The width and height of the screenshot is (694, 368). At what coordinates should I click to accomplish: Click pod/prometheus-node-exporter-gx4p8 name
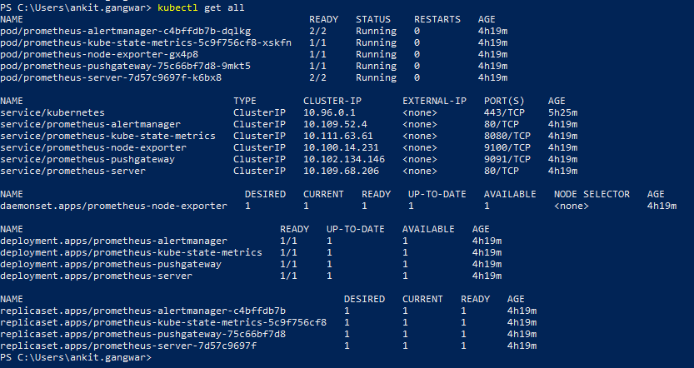pos(99,54)
